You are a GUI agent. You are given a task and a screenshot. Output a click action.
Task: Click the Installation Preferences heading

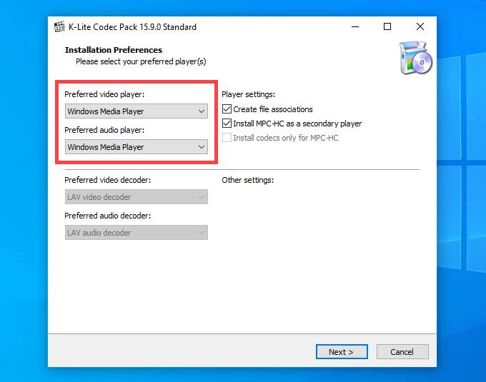click(x=114, y=50)
